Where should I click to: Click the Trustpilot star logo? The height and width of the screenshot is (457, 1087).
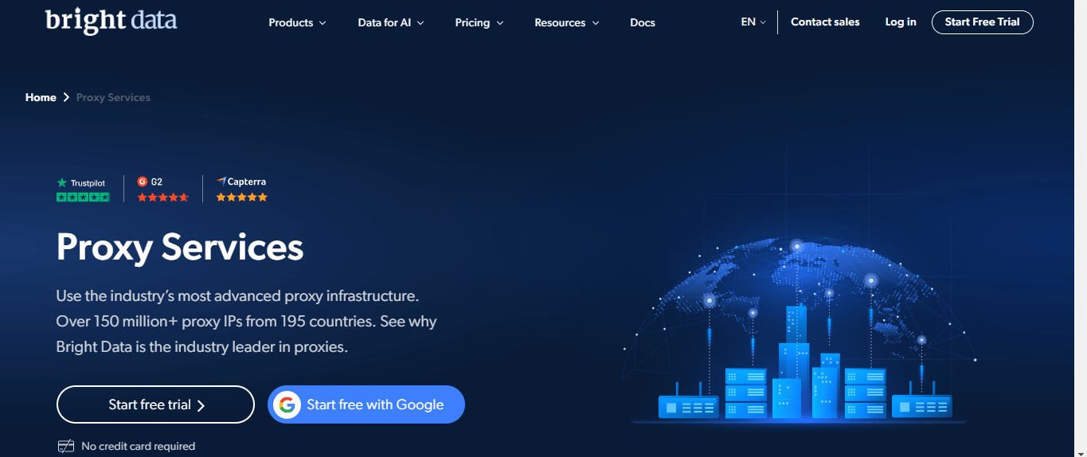click(62, 182)
